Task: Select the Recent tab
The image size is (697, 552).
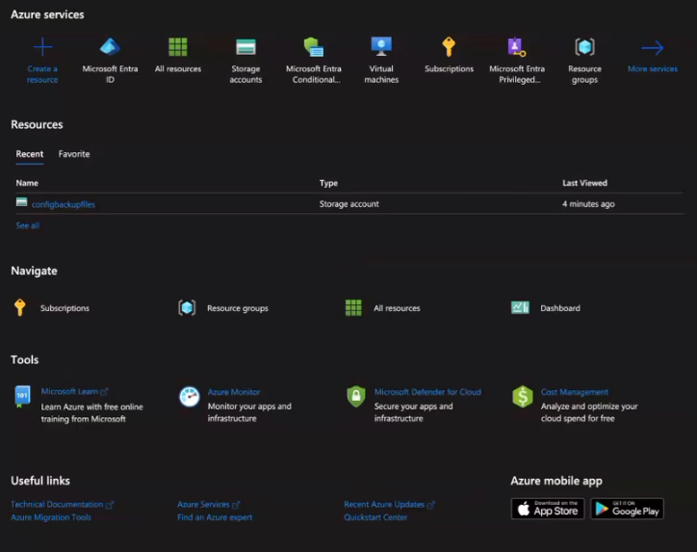Action: (x=29, y=154)
